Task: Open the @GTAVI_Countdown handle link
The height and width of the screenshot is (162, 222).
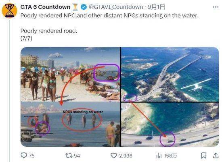Action: tap(116, 7)
